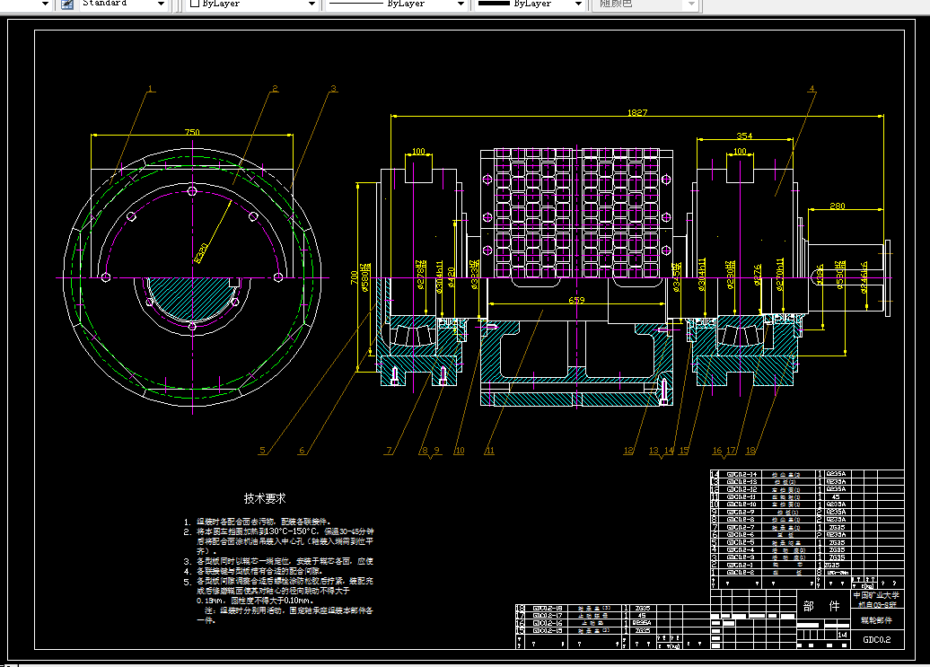Select the 659 dimension text

click(x=576, y=300)
